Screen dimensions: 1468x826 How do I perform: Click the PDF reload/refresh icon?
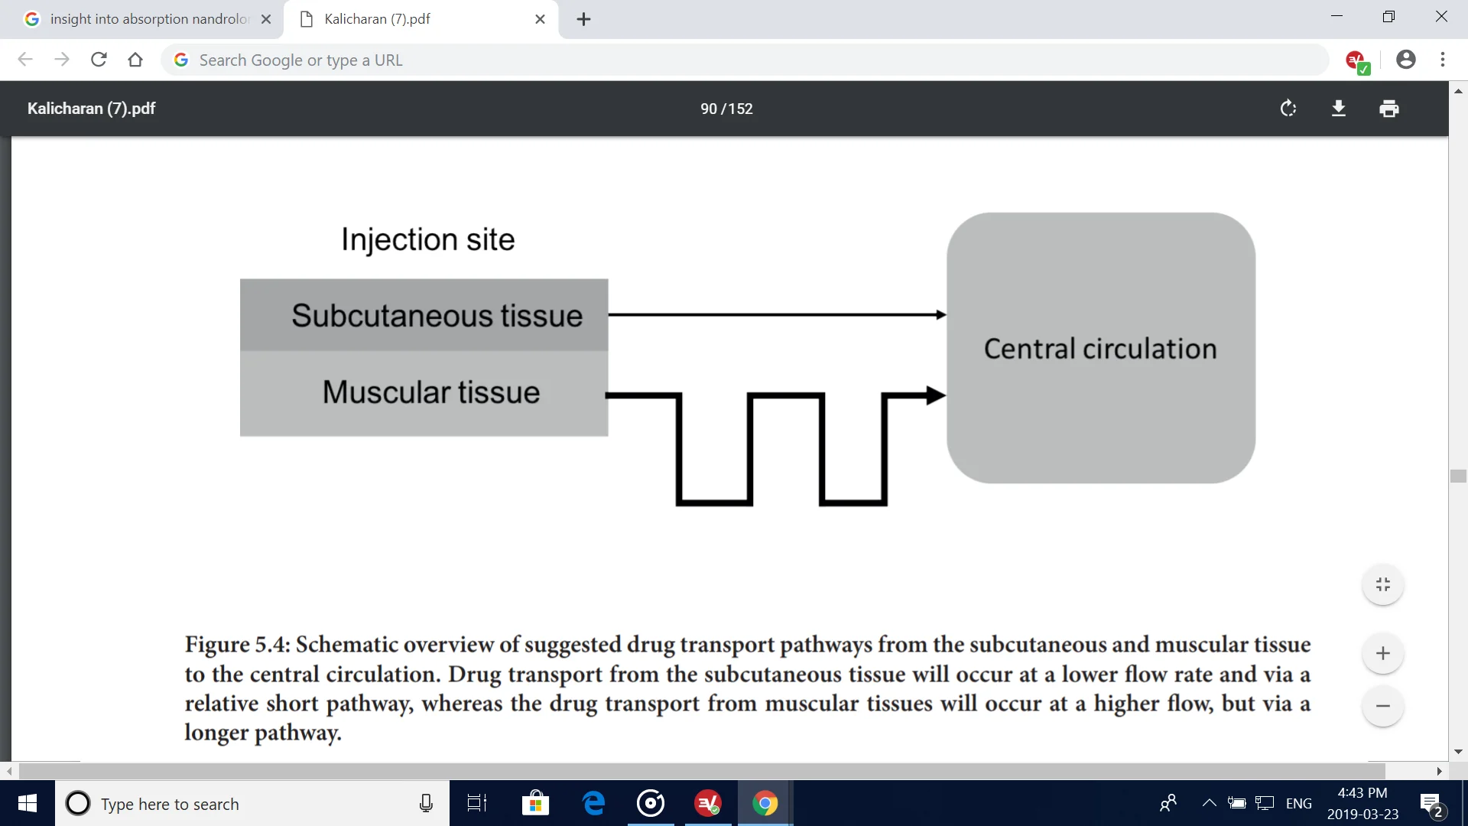click(x=1288, y=109)
